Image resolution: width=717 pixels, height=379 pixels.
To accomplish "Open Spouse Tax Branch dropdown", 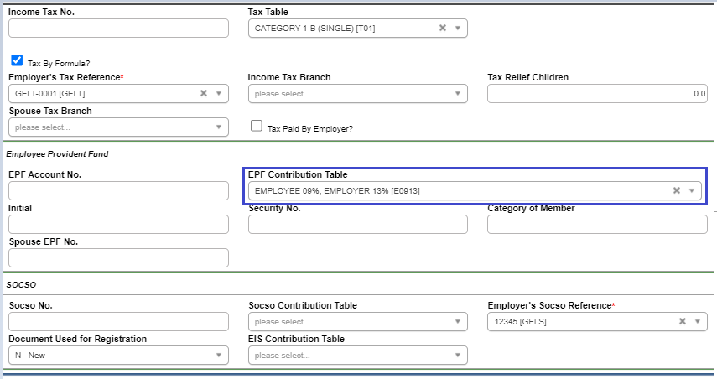I will point(218,127).
